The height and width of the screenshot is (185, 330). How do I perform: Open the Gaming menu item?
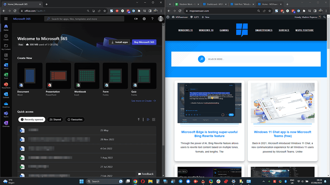[x=224, y=30]
